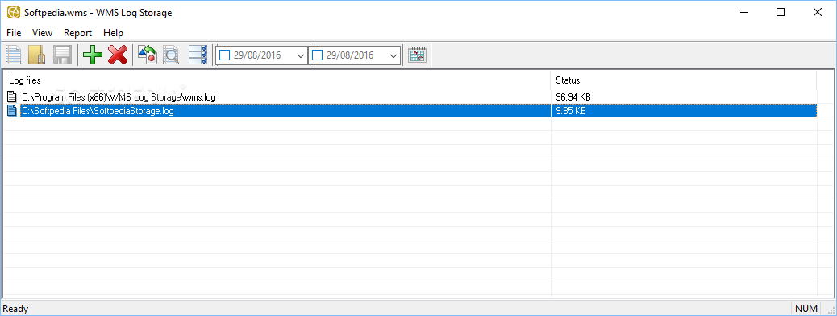The height and width of the screenshot is (316, 837).
Task: Click the NUM indicator in status bar
Action: click(806, 309)
